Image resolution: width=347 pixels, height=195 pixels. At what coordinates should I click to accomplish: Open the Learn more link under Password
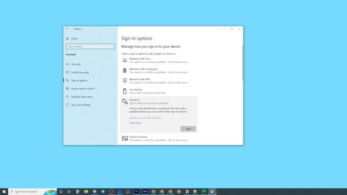(x=135, y=123)
